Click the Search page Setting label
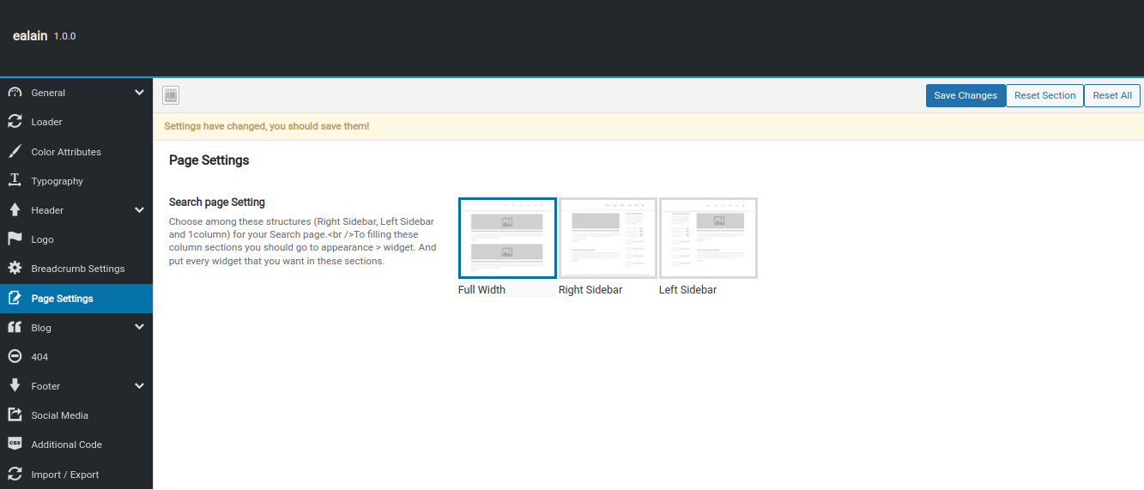The height and width of the screenshot is (490, 1144). [217, 203]
